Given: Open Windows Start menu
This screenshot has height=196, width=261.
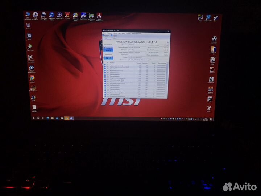Looking at the screenshot, I should (x=33, y=118).
